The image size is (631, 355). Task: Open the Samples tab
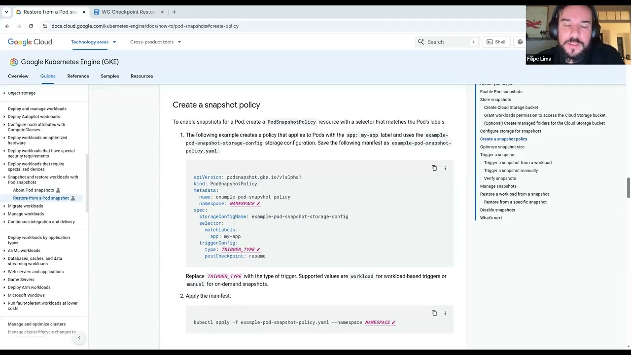pos(110,76)
